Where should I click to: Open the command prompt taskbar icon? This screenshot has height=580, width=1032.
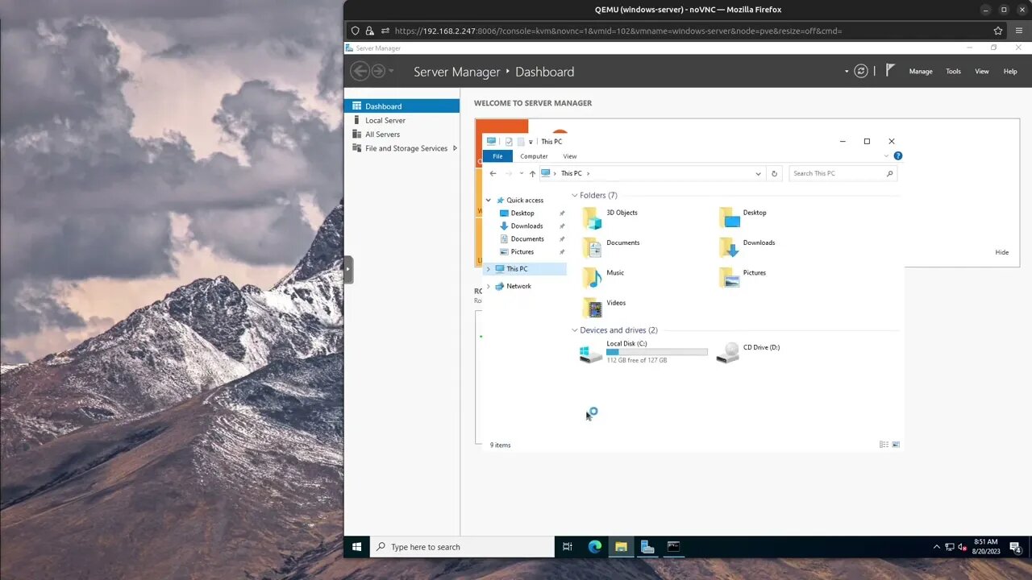[674, 547]
